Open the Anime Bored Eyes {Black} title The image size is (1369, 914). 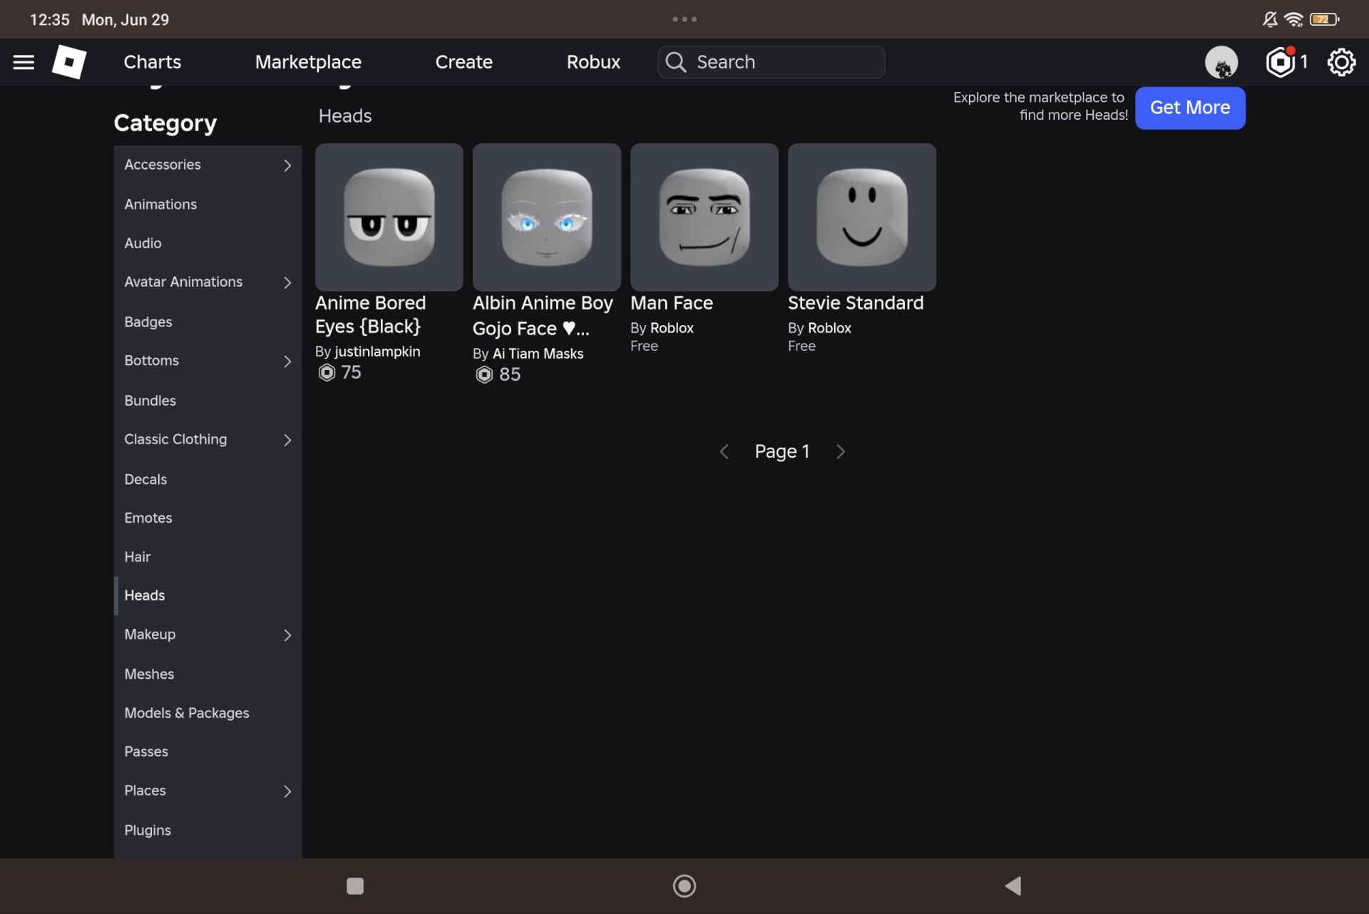click(x=371, y=314)
